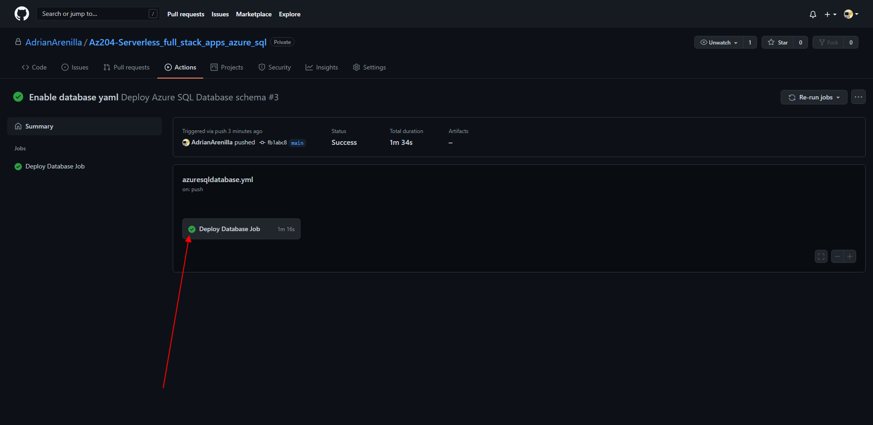Image resolution: width=873 pixels, height=425 pixels.
Task: Click the Enable database yaml run title
Action: 74,97
